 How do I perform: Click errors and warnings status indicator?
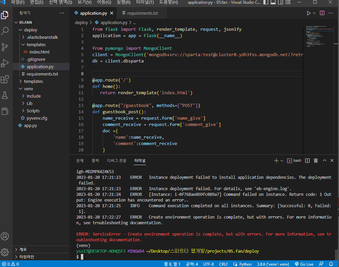10,264
